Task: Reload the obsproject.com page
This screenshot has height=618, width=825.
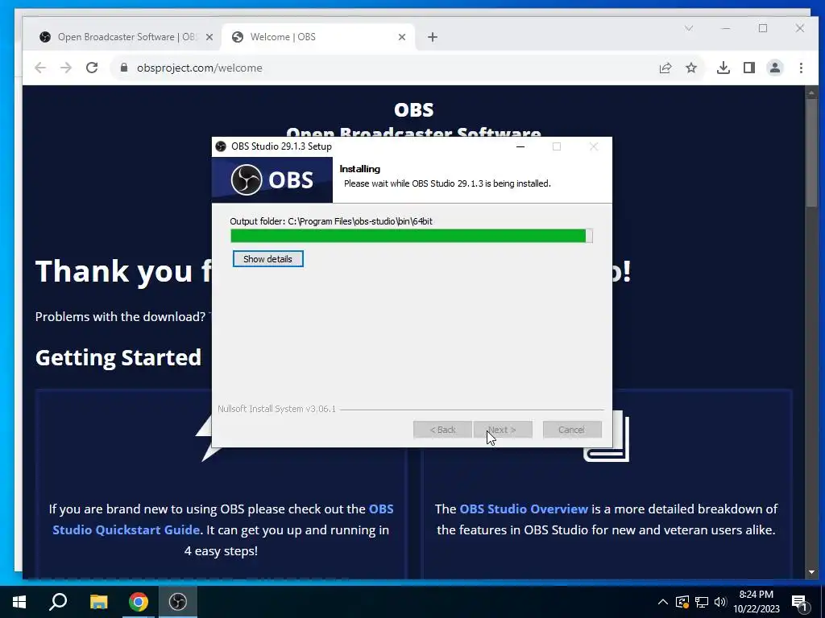Action: pyautogui.click(x=92, y=68)
